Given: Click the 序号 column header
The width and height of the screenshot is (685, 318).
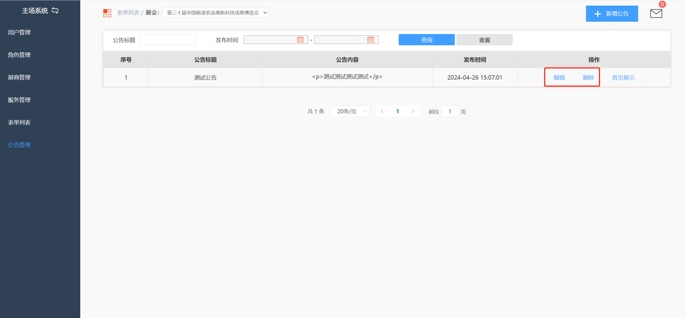Looking at the screenshot, I should pos(126,59).
